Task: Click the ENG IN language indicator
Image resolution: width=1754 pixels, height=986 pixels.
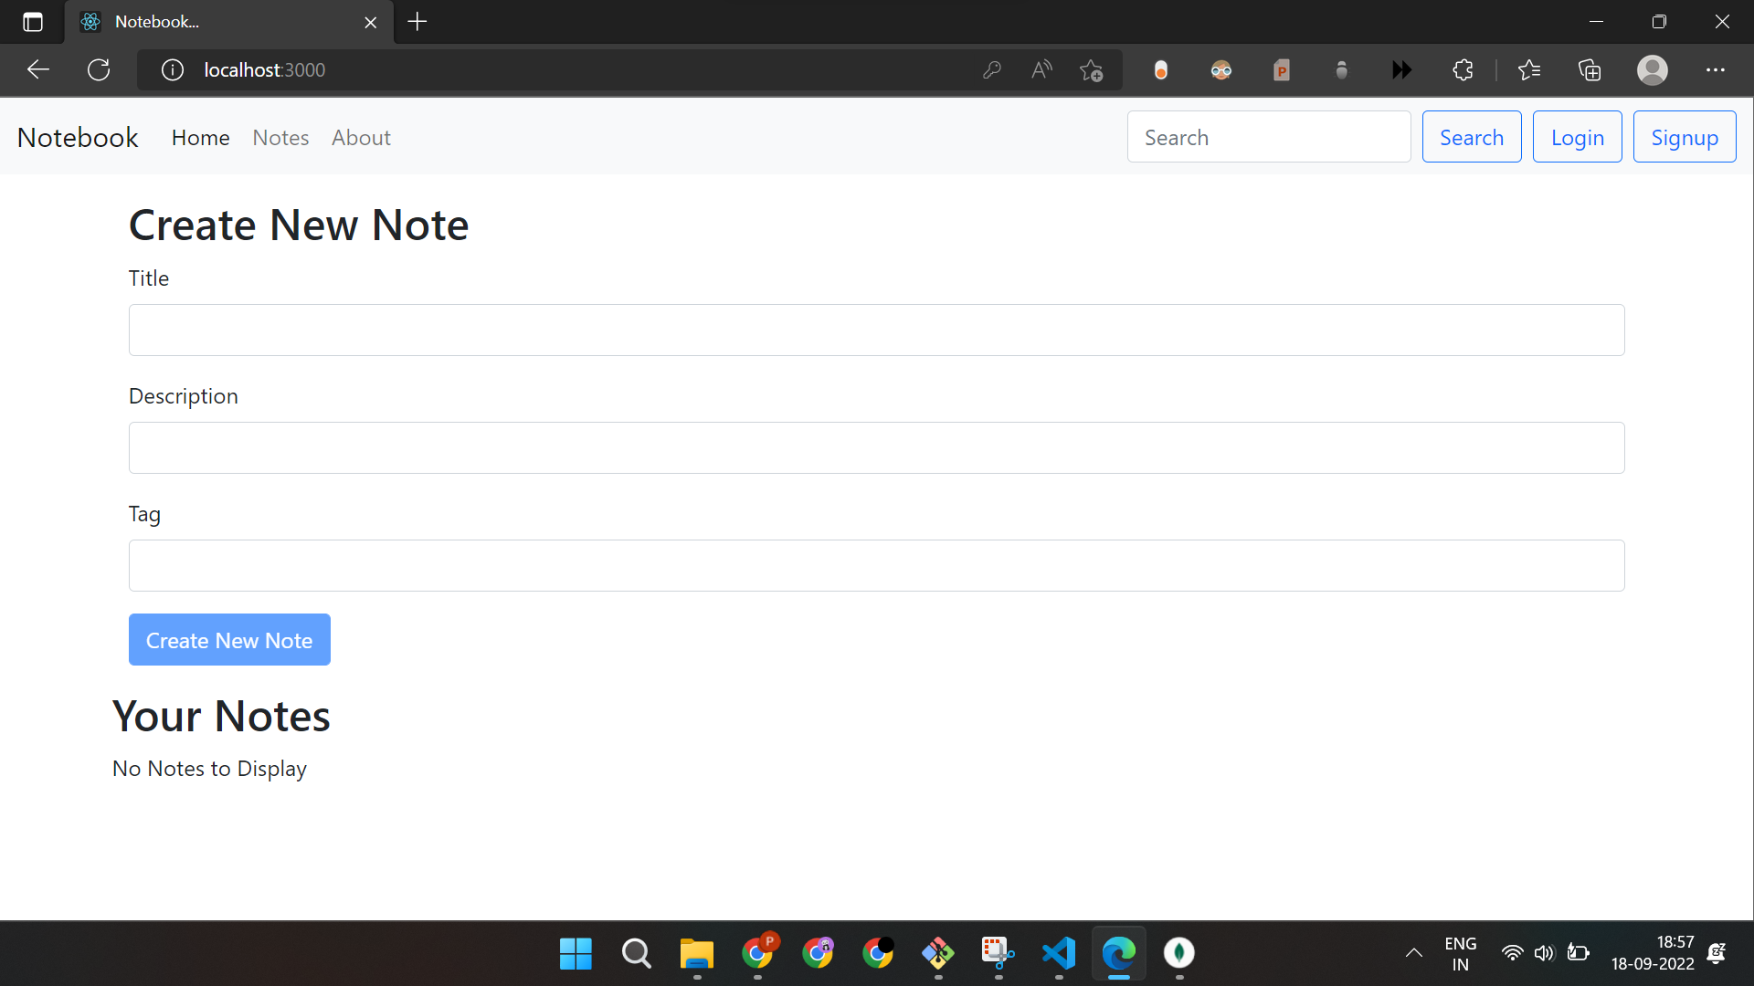Action: (x=1461, y=953)
